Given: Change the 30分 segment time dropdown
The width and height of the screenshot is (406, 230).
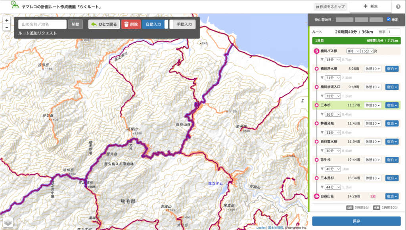Looking at the screenshot, I should coord(333,151).
